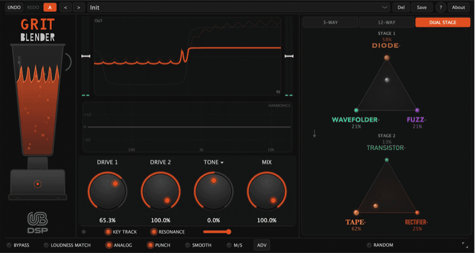The height and width of the screenshot is (253, 475).
Task: Click the Harmonics graph display
Action: click(x=187, y=127)
